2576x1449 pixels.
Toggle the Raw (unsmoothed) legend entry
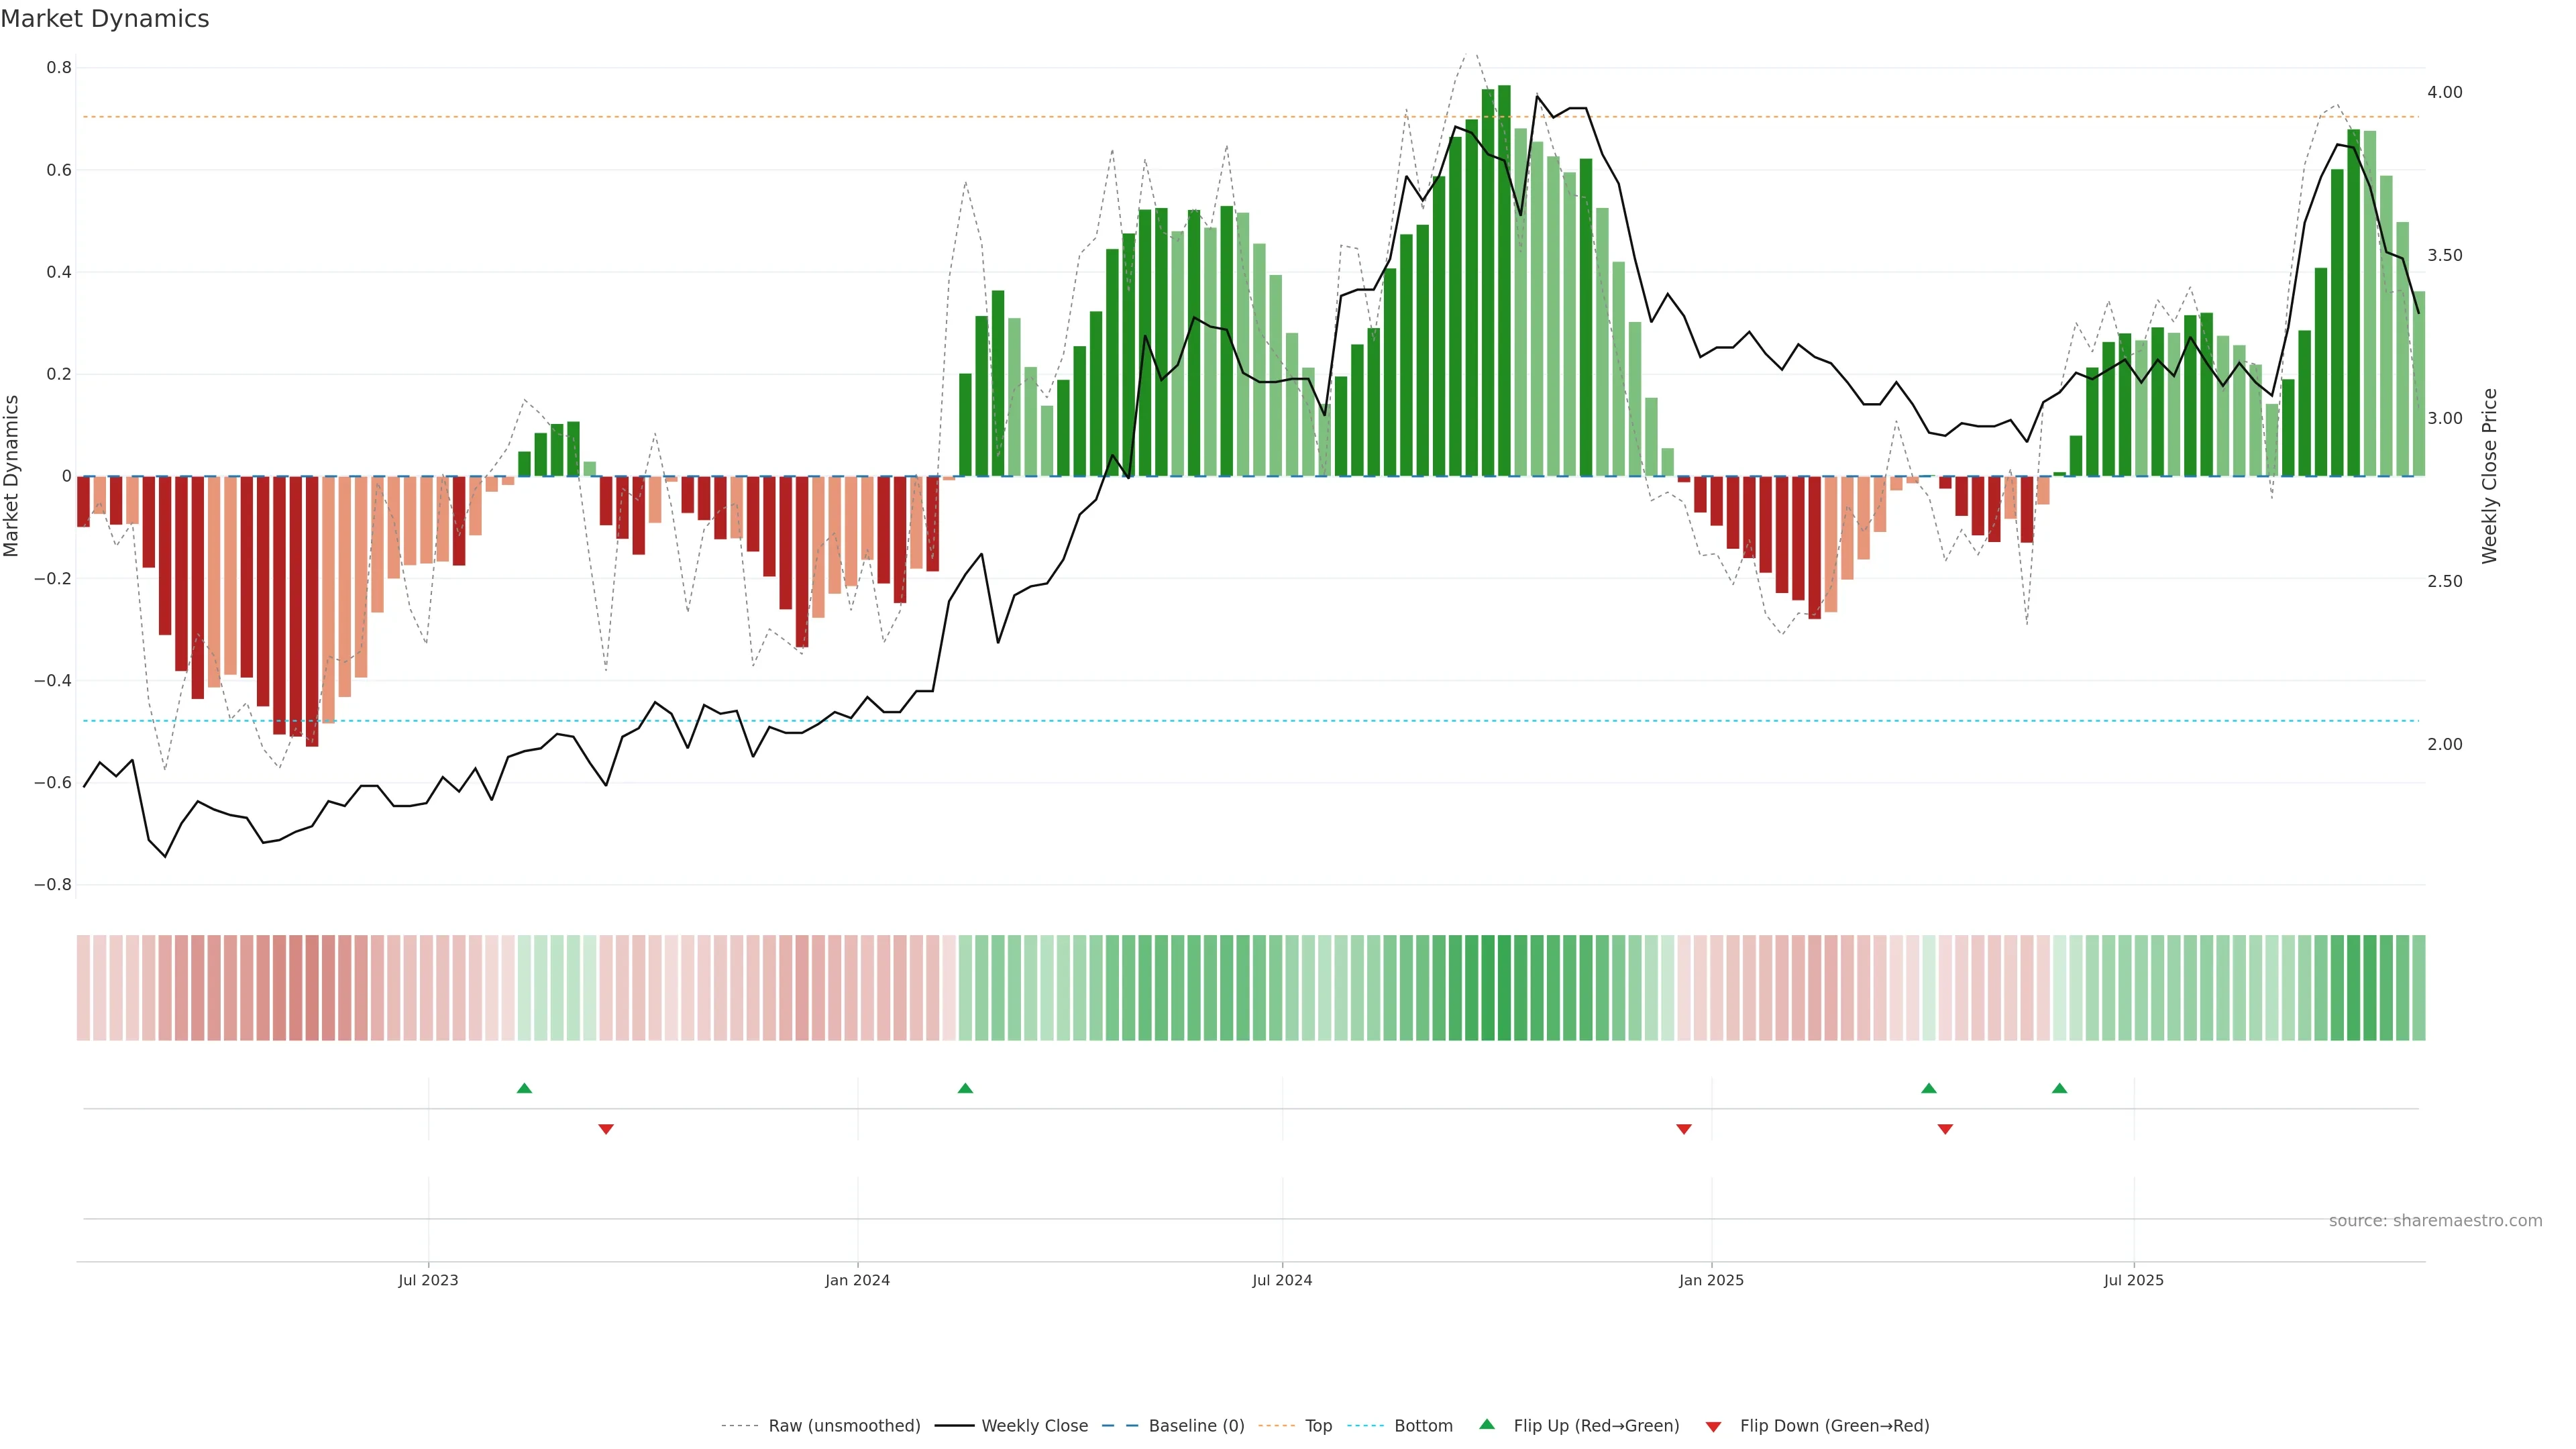pyautogui.click(x=843, y=1426)
